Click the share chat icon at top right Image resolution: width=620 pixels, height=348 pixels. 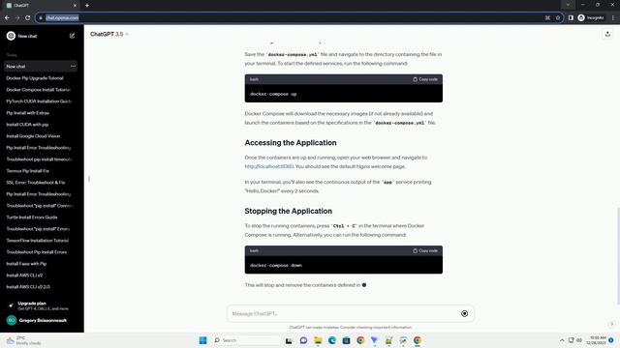click(607, 35)
